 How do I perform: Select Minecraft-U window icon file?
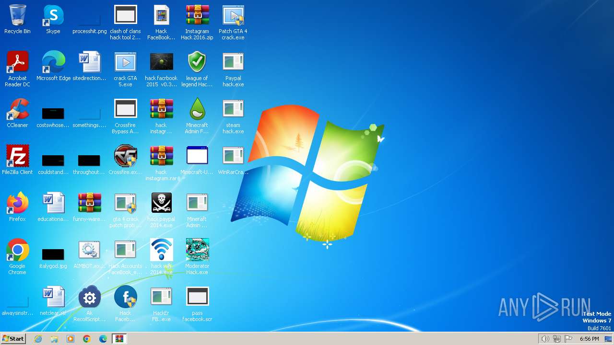click(197, 156)
